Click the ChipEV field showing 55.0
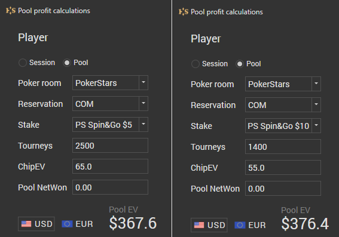The width and height of the screenshot is (339, 237). [x=283, y=168]
